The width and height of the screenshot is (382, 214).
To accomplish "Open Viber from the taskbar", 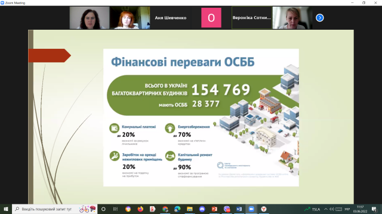I will tap(227, 209).
